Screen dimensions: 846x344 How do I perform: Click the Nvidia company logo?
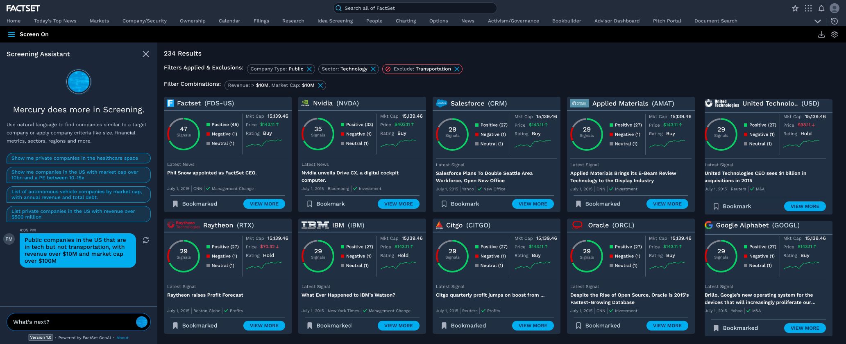[x=306, y=103]
